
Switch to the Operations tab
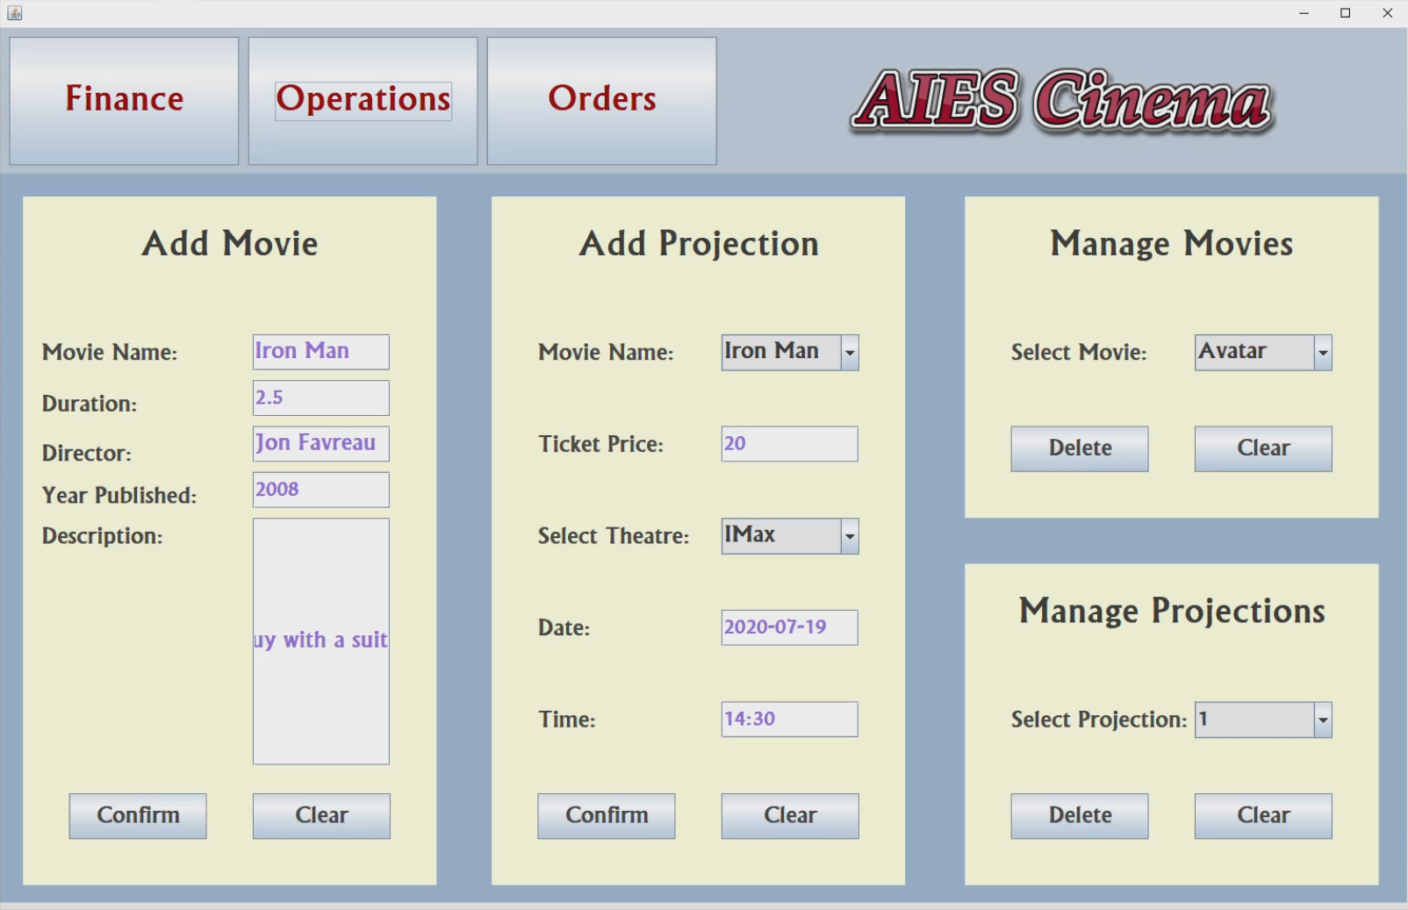(x=363, y=100)
